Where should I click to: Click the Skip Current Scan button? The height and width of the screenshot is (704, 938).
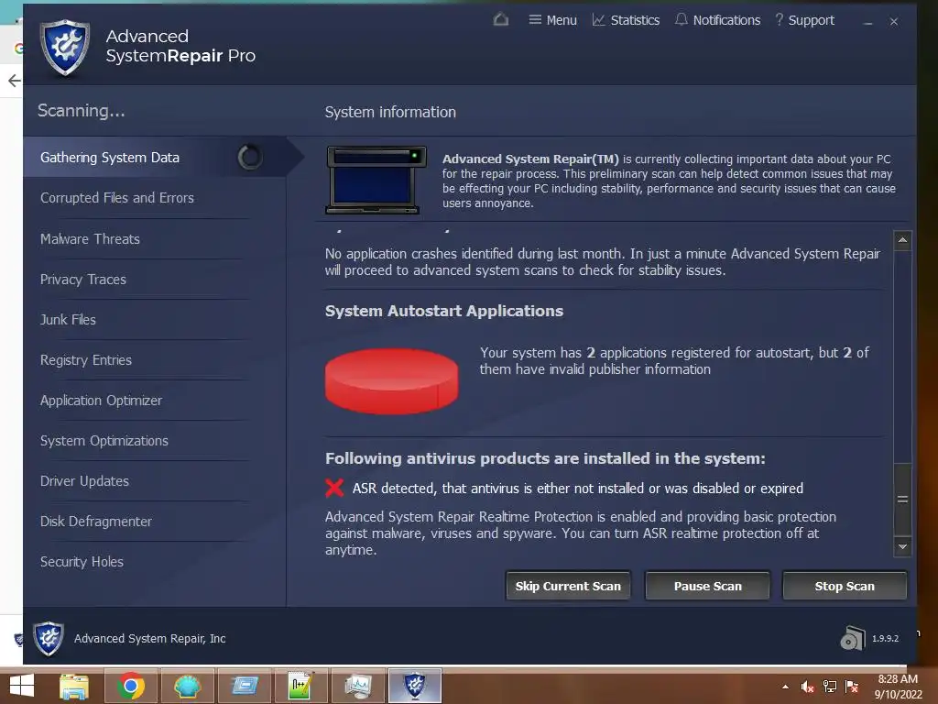(x=568, y=586)
